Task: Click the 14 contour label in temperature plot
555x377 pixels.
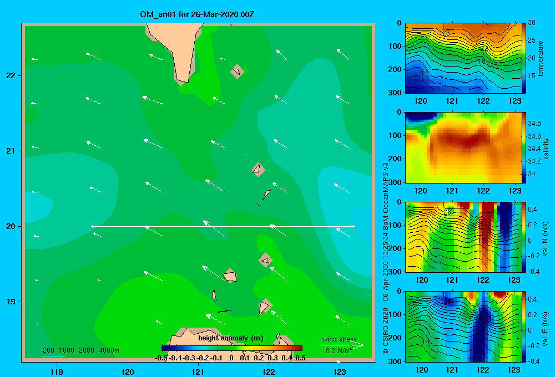Action: (x=425, y=73)
